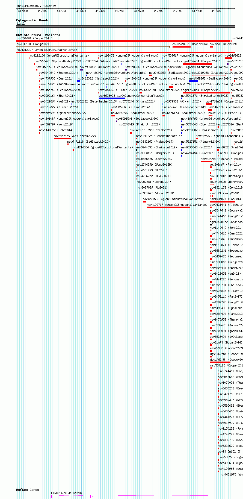Click the 11p12 band label
Viewport: 243px width, 499px height.
[x=20, y=24]
